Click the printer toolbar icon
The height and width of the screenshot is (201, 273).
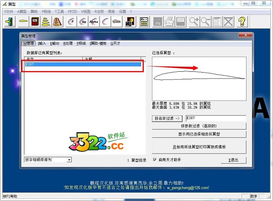[169, 21]
